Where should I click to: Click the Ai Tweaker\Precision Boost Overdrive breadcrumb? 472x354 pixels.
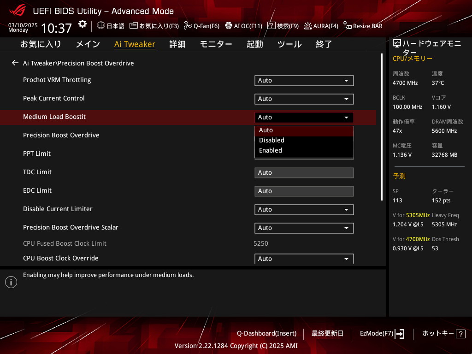click(78, 63)
